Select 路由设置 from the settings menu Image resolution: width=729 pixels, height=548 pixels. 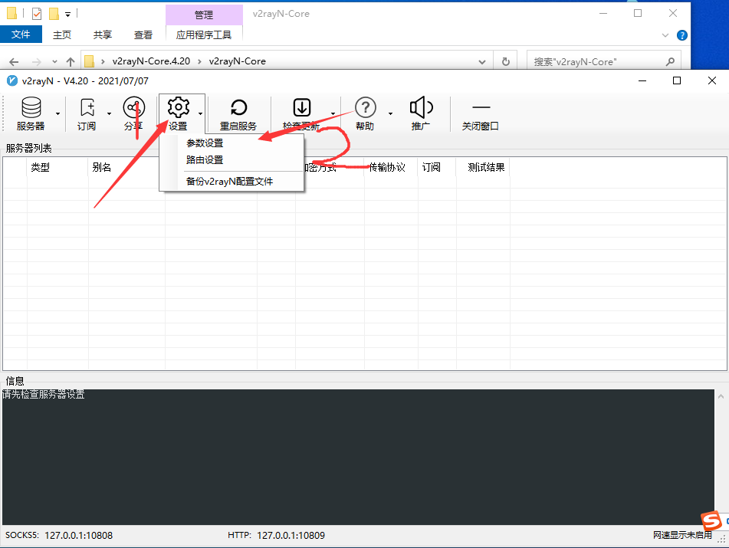click(205, 160)
